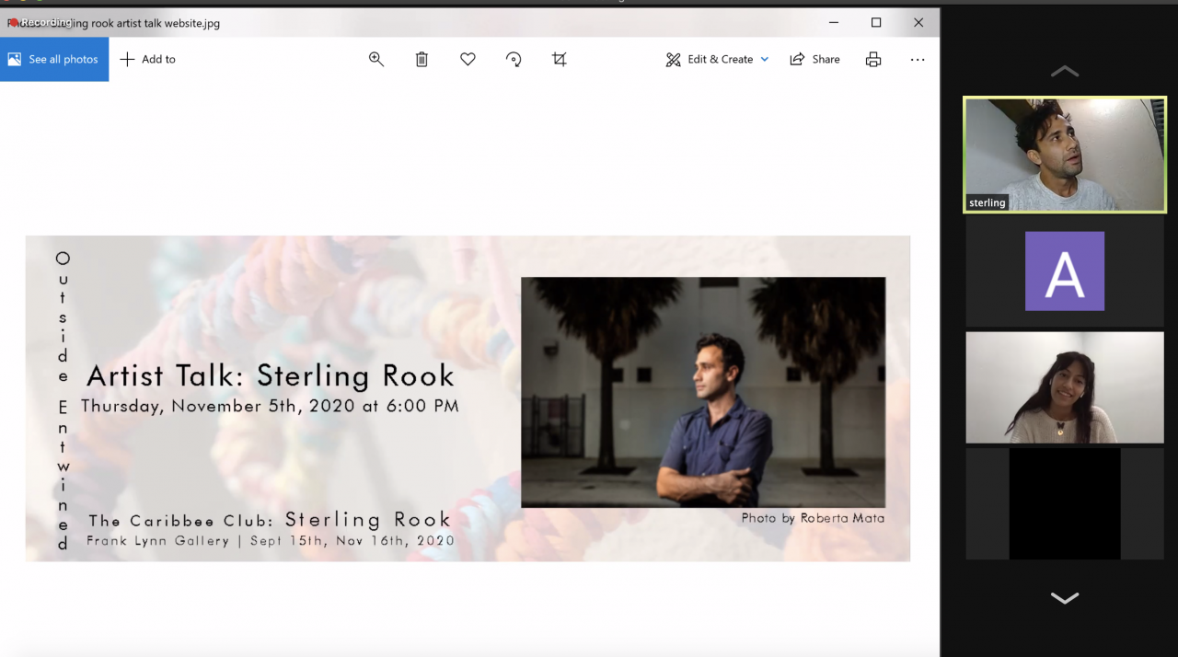This screenshot has width=1178, height=657.
Task: Minimize the Photos window
Action: pyautogui.click(x=834, y=23)
